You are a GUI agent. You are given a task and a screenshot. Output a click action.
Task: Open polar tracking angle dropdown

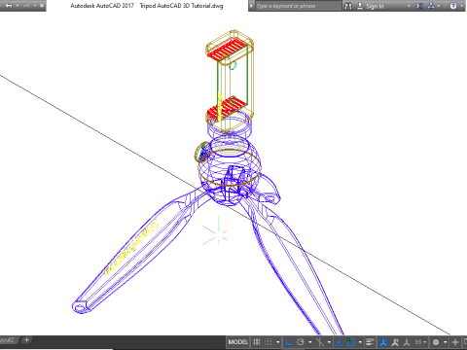click(309, 342)
